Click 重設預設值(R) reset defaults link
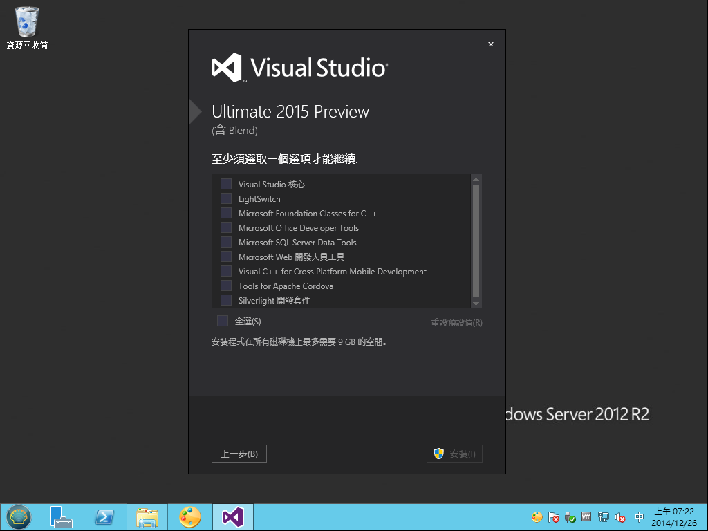Image resolution: width=708 pixels, height=531 pixels. (x=456, y=322)
